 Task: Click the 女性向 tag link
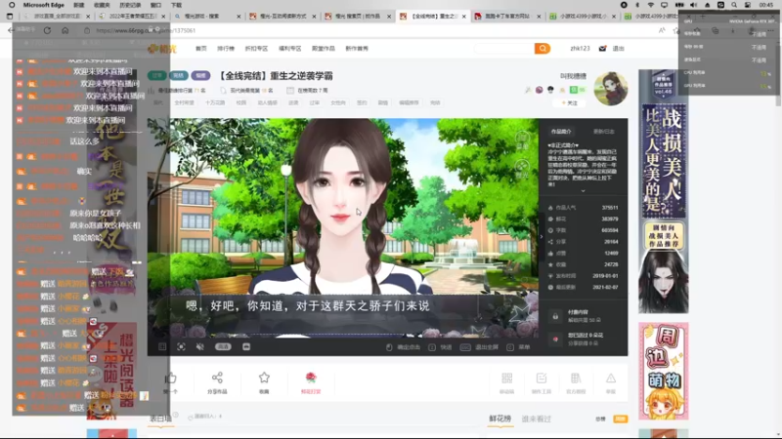[x=337, y=103]
